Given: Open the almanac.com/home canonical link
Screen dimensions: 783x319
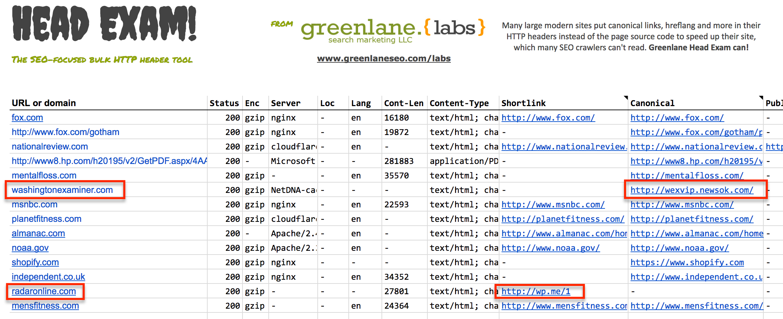Looking at the screenshot, I should [697, 234].
